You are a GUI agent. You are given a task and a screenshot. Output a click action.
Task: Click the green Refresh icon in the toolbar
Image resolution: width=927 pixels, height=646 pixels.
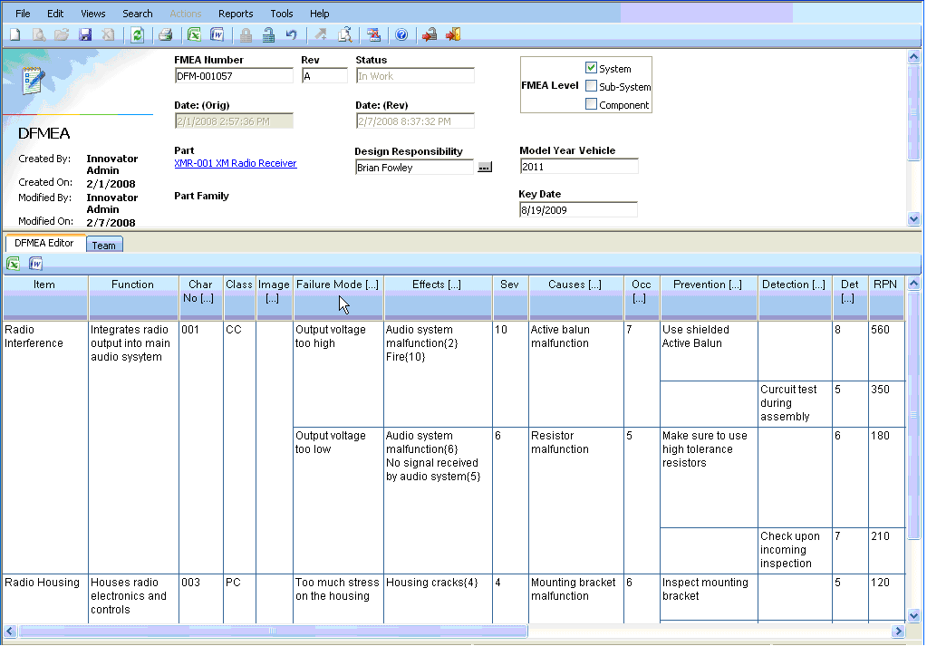[137, 34]
